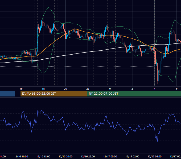The height and width of the screenshot is (159, 181).
Task: Click the 12/17 04:00 time label
Action: [x=154, y=156]
